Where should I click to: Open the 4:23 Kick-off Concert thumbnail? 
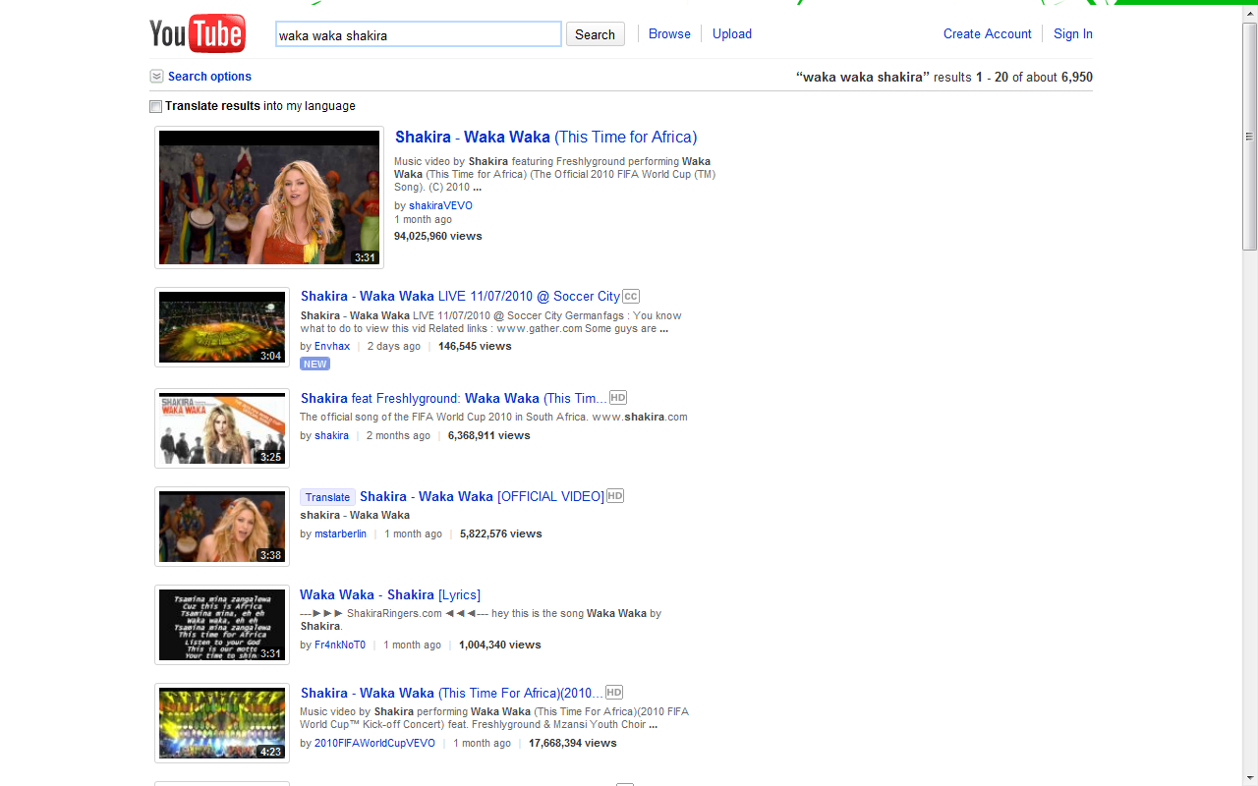coord(222,723)
